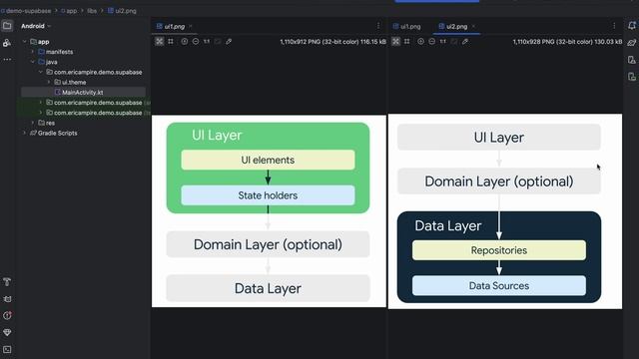The width and height of the screenshot is (639, 359).
Task: Close ui2.png tab in right pane
Action: (473, 27)
